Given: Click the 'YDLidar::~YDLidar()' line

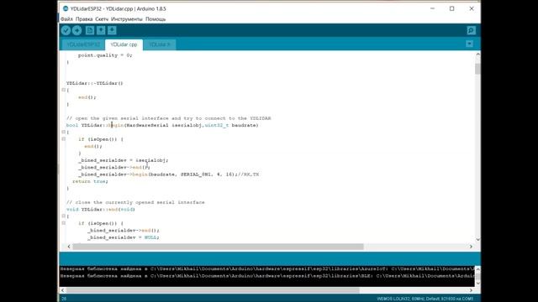Looking at the screenshot, I should click(95, 83).
